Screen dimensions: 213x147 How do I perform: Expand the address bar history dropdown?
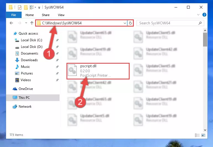pyautogui.click(x=125, y=23)
